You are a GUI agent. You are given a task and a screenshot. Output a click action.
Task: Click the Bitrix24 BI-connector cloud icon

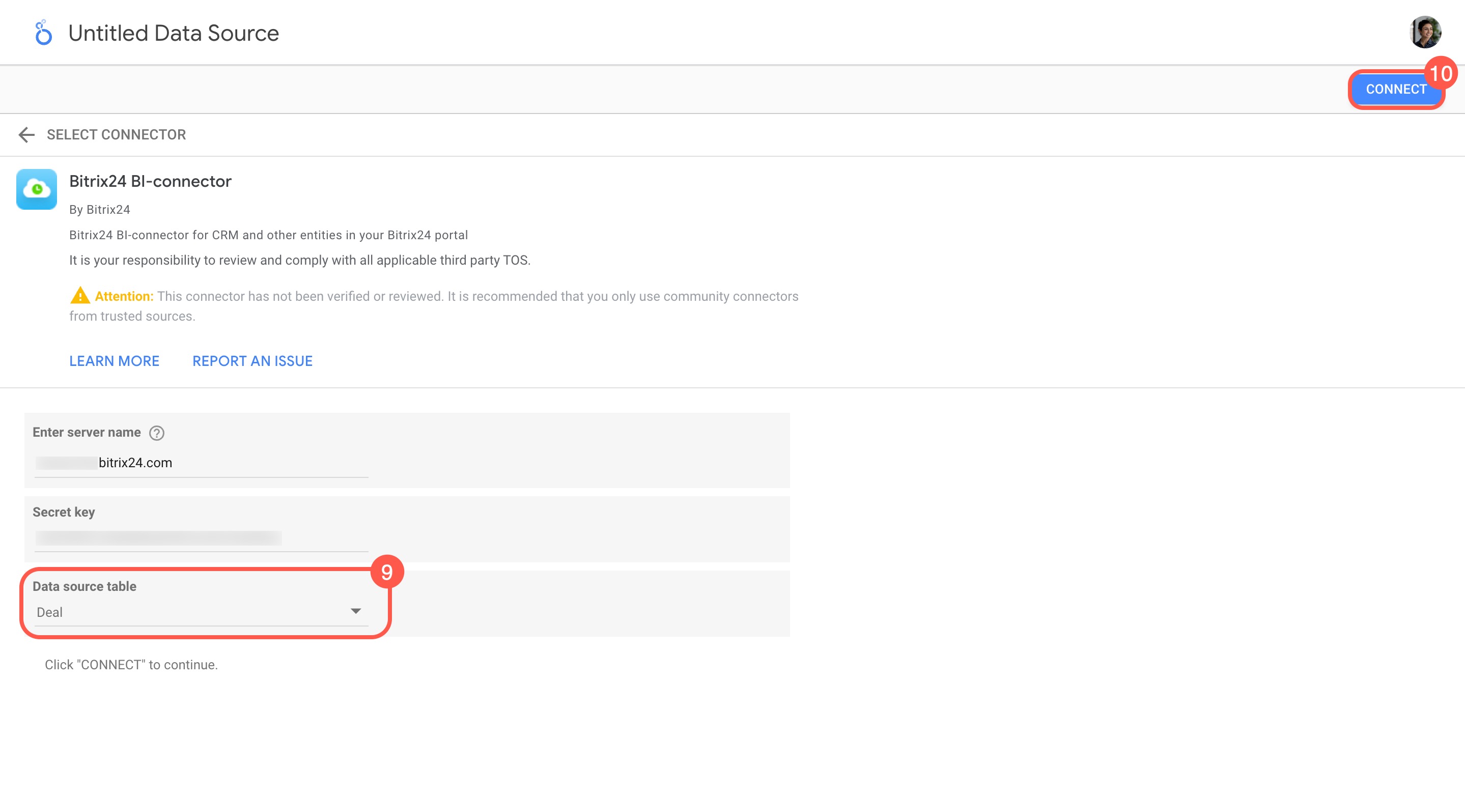(37, 189)
